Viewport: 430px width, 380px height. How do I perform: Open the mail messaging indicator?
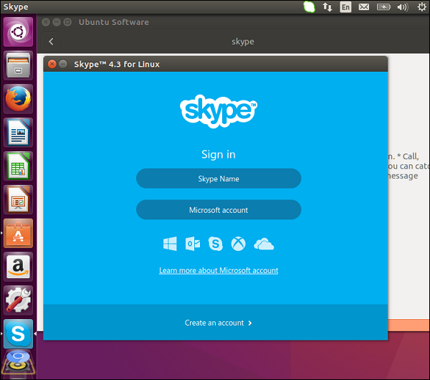364,7
